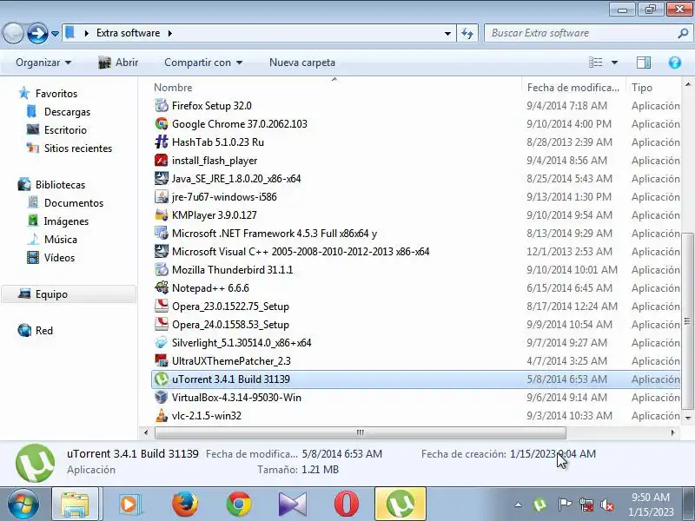Click the network status tray icon
Viewport: 695px width, 521px height.
pos(586,505)
